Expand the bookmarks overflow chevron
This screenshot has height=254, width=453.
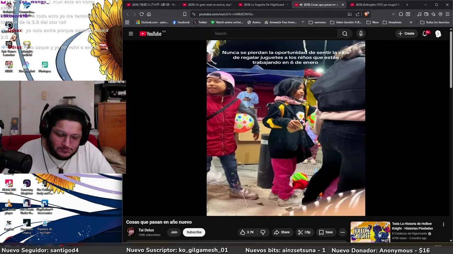[411, 22]
